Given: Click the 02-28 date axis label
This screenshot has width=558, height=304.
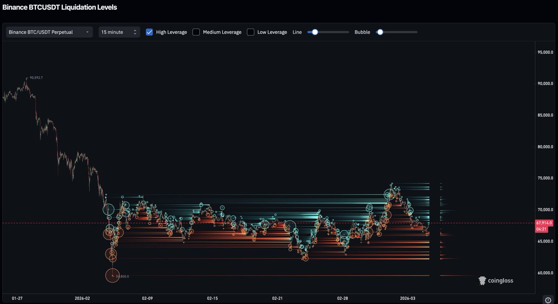Looking at the screenshot, I should 343,297.
